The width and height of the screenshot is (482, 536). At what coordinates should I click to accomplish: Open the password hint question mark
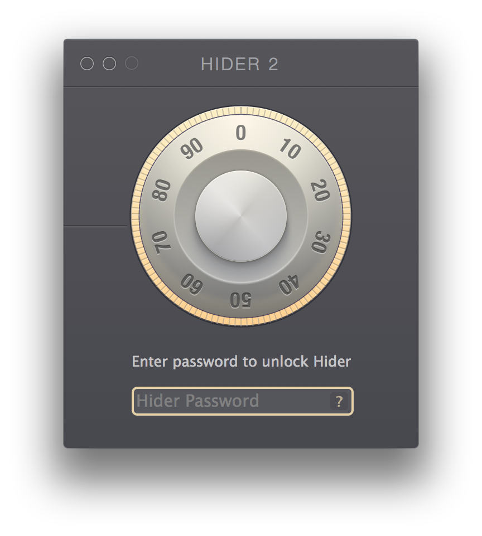coord(339,401)
